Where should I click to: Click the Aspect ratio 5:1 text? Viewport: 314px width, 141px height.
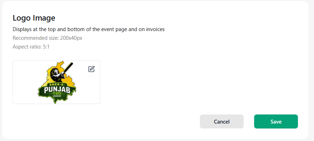tap(31, 47)
